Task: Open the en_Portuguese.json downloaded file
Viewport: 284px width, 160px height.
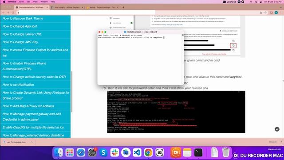Action: pos(16,142)
